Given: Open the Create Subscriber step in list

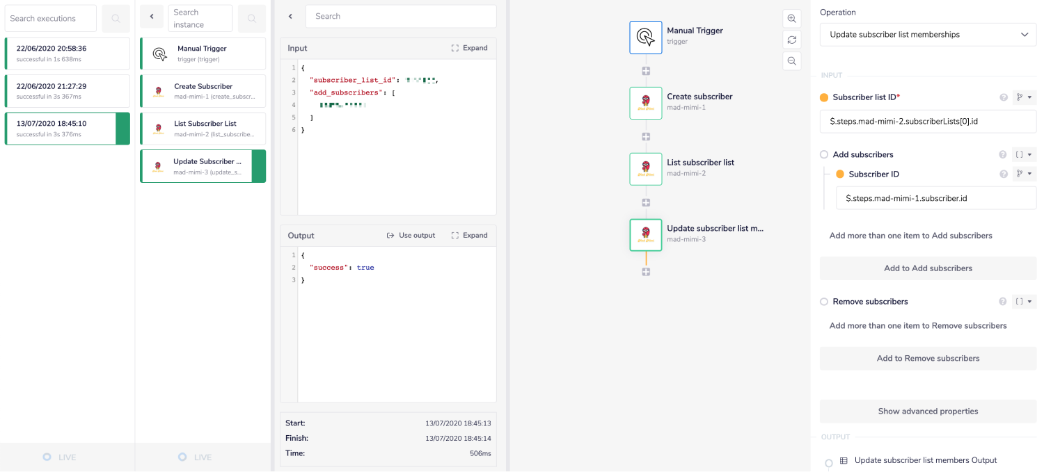Looking at the screenshot, I should pos(203,91).
